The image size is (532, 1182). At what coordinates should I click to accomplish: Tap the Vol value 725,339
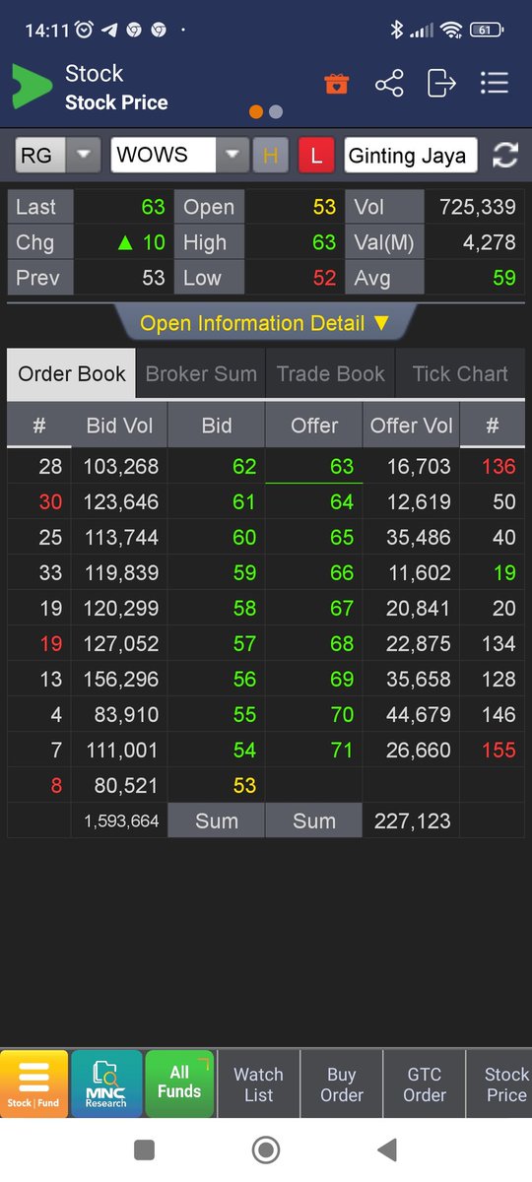478,207
